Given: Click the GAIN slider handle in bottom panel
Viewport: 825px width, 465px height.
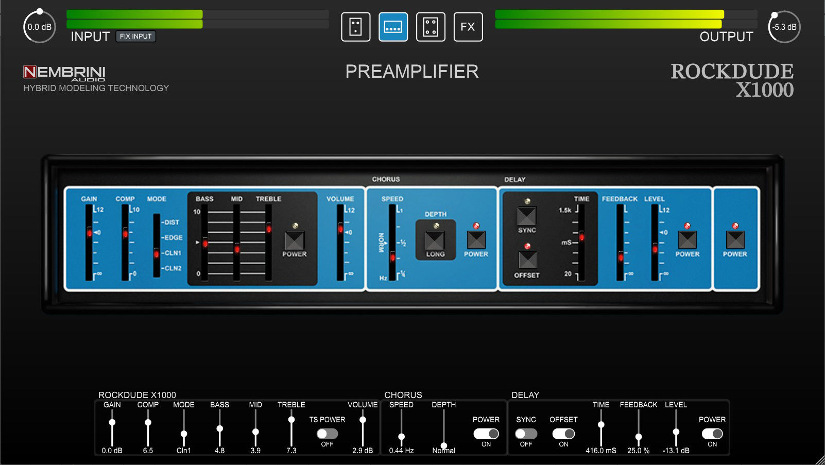Looking at the screenshot, I should 112,422.
